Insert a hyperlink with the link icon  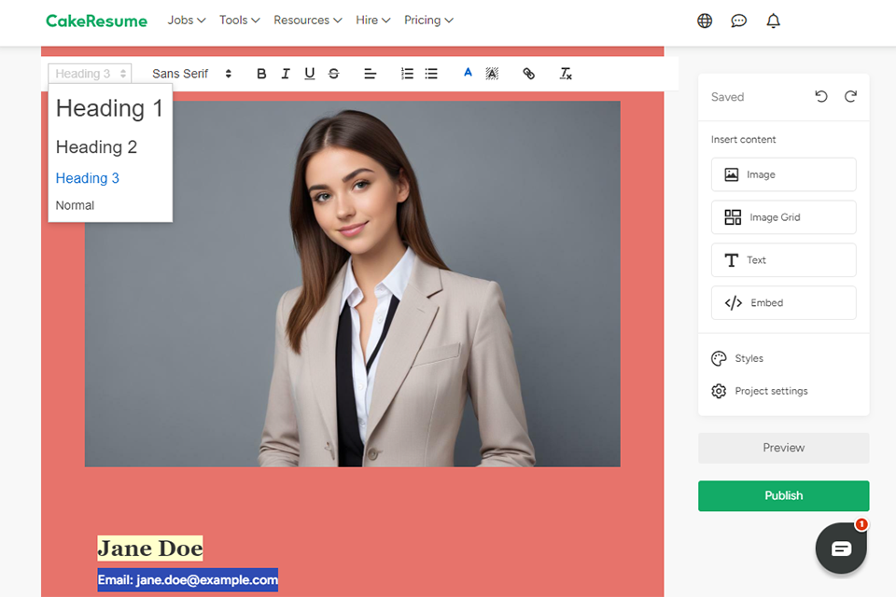tap(528, 74)
